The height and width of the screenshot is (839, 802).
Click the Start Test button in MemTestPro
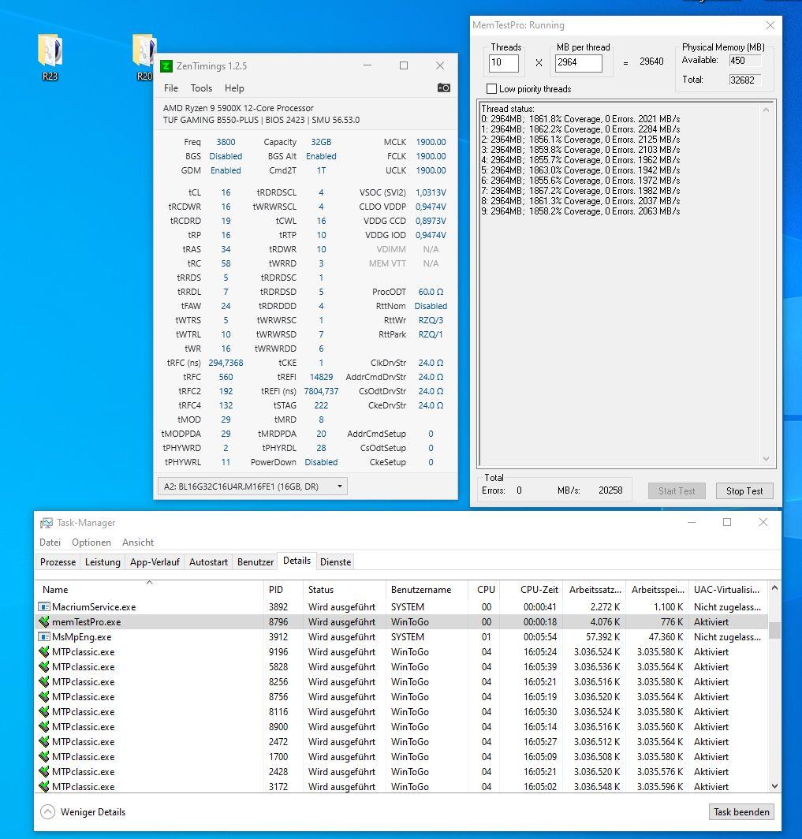pos(677,490)
